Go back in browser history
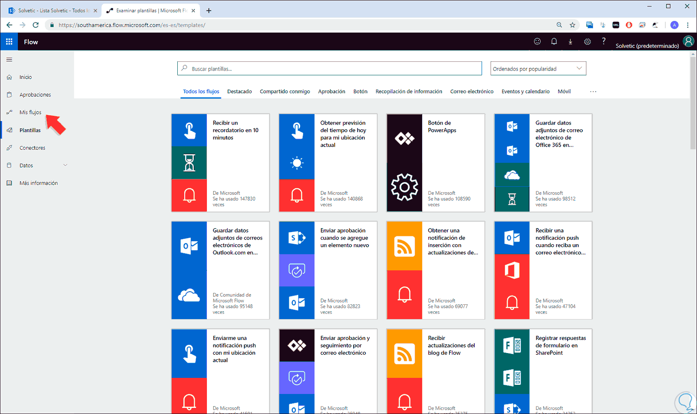Viewport: 697px width, 414px height. 9,25
